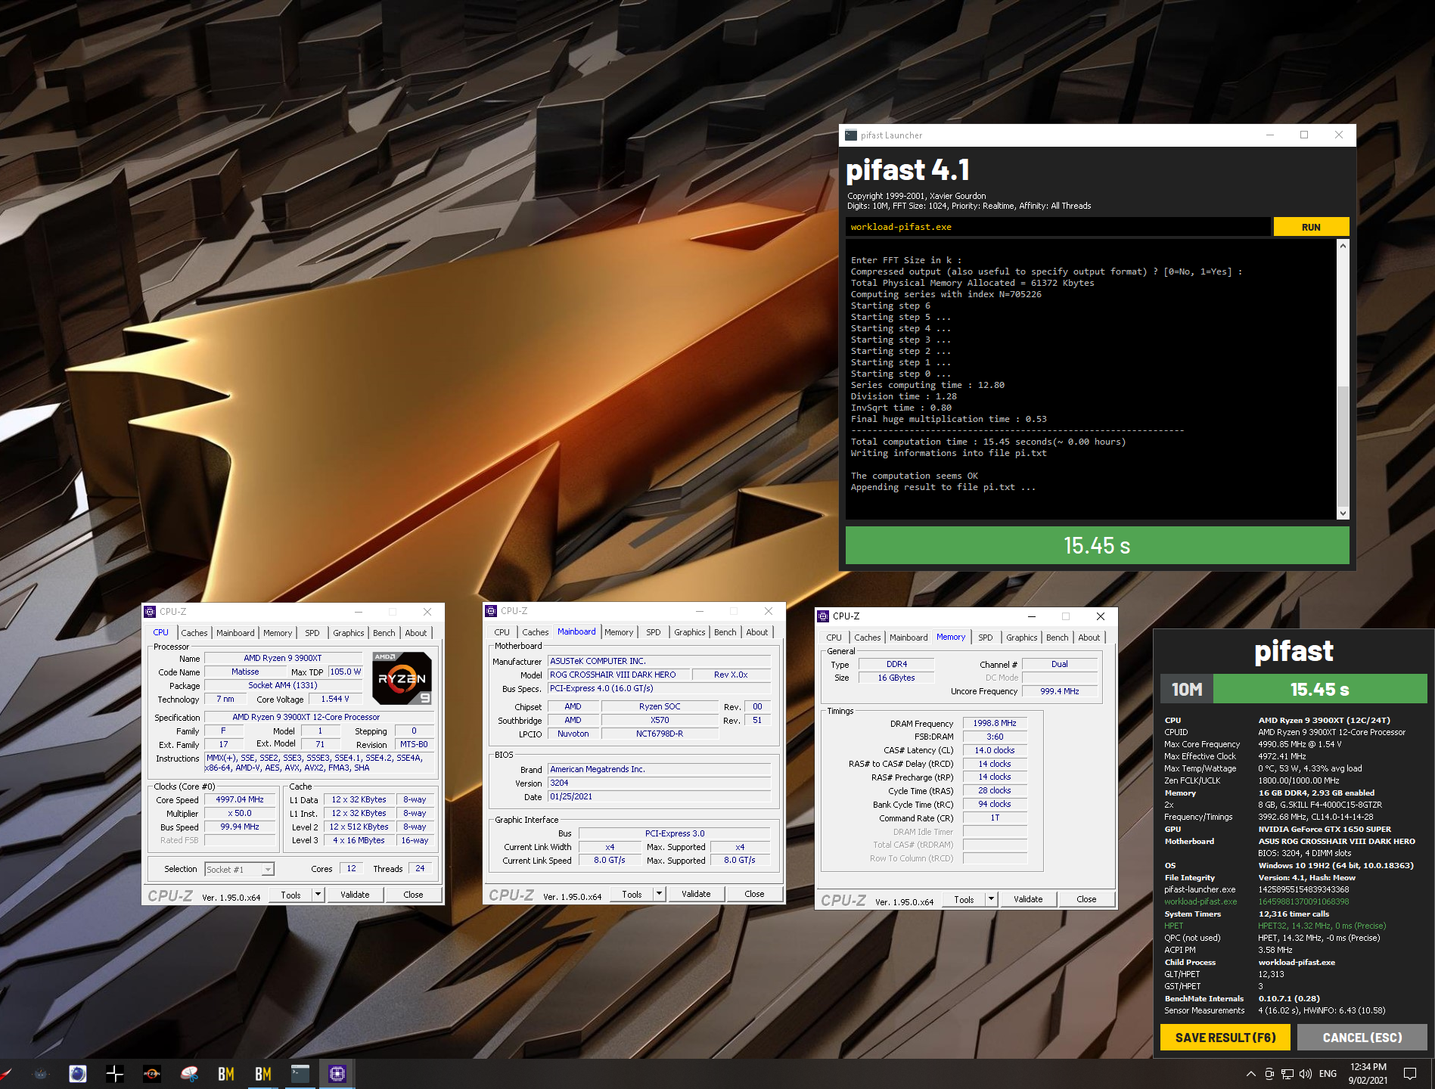
Task: Click BIOS version 3204 field
Action: click(x=659, y=783)
